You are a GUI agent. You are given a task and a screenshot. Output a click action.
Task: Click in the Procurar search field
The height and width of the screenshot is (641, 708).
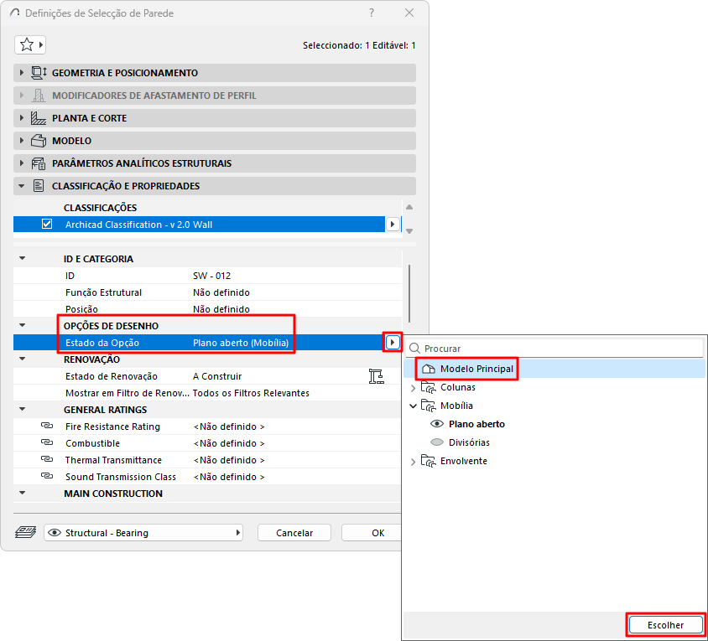point(555,349)
